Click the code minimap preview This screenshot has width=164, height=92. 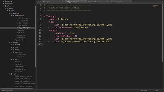(x=155, y=6)
